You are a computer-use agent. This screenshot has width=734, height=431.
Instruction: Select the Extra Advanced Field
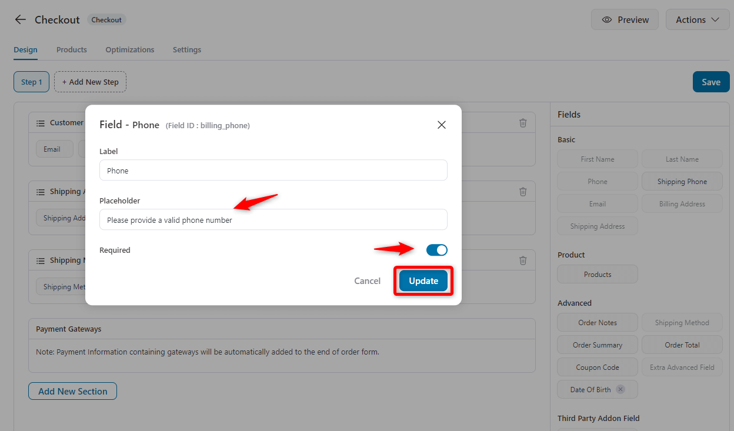pos(682,367)
